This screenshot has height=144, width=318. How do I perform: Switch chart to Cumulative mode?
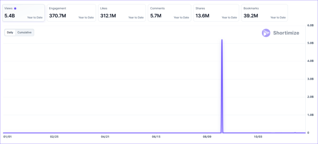click(24, 33)
